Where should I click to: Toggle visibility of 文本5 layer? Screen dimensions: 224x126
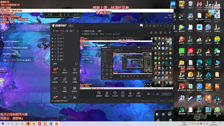tap(52, 42)
